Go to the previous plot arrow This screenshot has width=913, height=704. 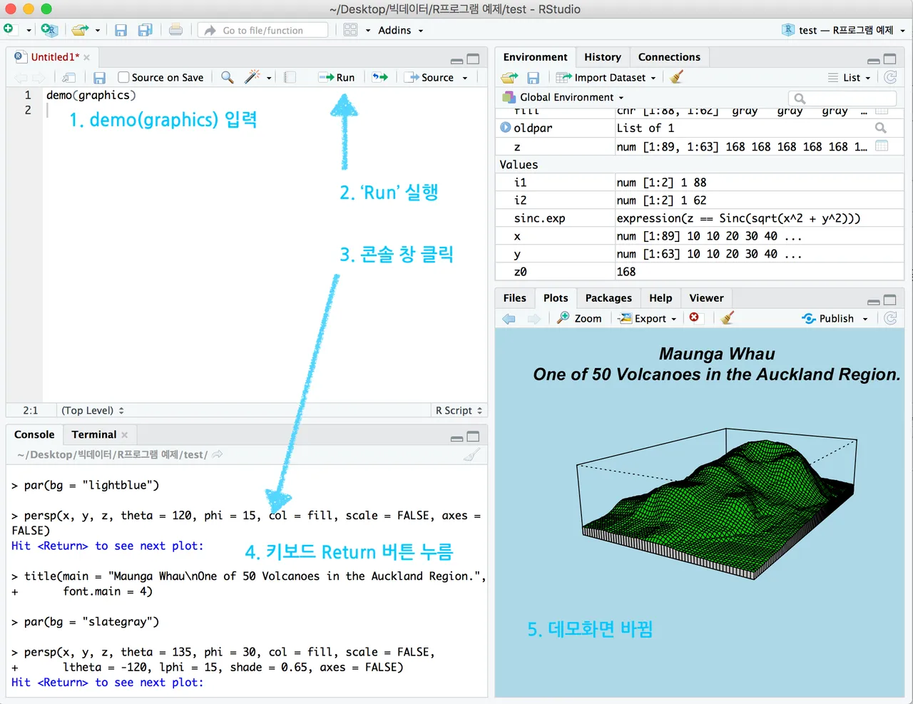(509, 319)
